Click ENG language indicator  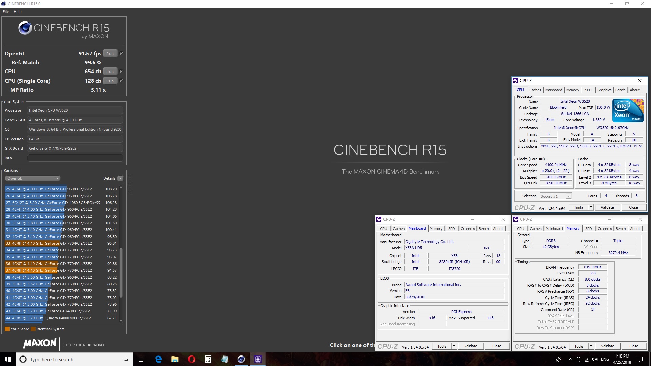(605, 359)
